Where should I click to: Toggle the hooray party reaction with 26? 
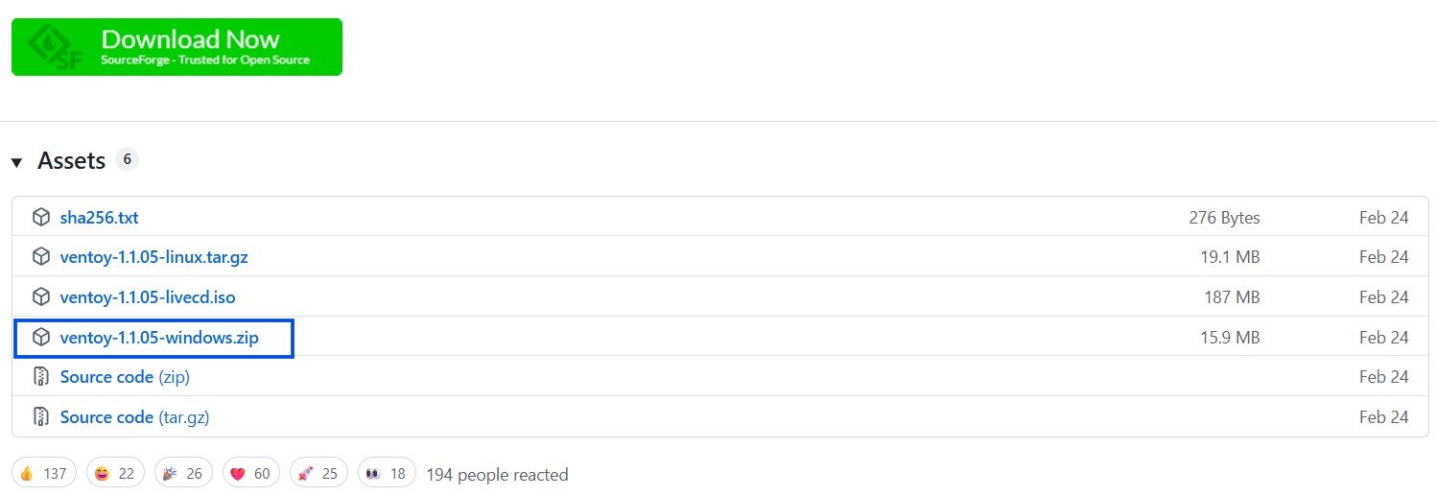[183, 474]
